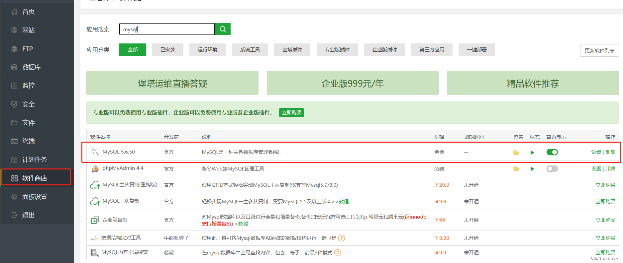Click the phpMyAdmin 4.4 sailboat icon

(95, 169)
